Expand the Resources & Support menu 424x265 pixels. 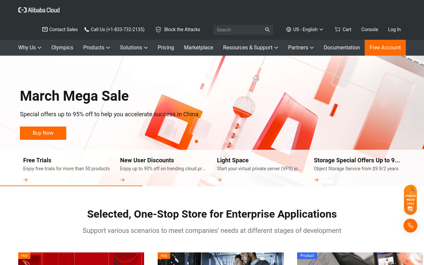250,48
